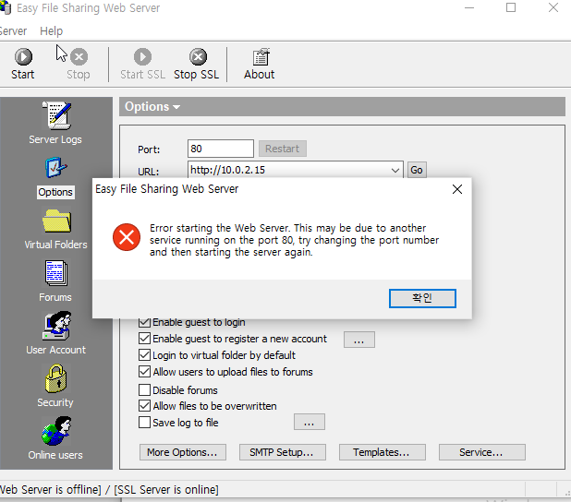Viewport: 571px width, 502px height.
Task: Uncheck Enable guest to register a new account
Action: (x=144, y=339)
